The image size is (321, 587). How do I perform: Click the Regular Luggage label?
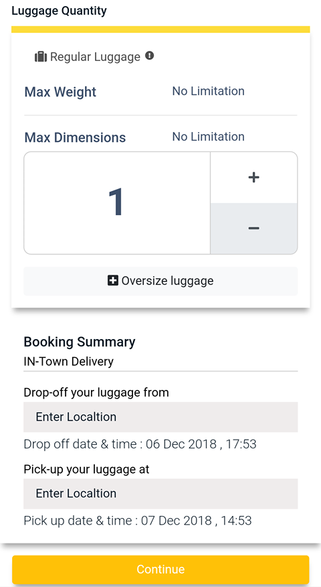[x=95, y=57]
